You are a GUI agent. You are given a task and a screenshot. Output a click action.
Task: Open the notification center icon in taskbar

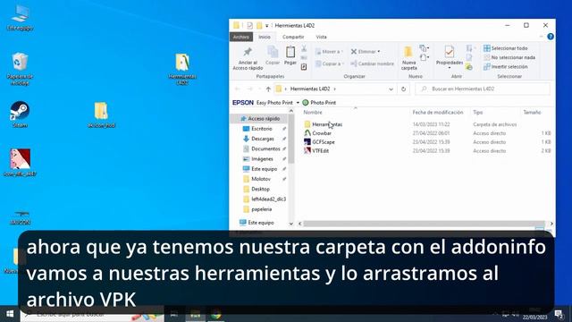(x=559, y=314)
